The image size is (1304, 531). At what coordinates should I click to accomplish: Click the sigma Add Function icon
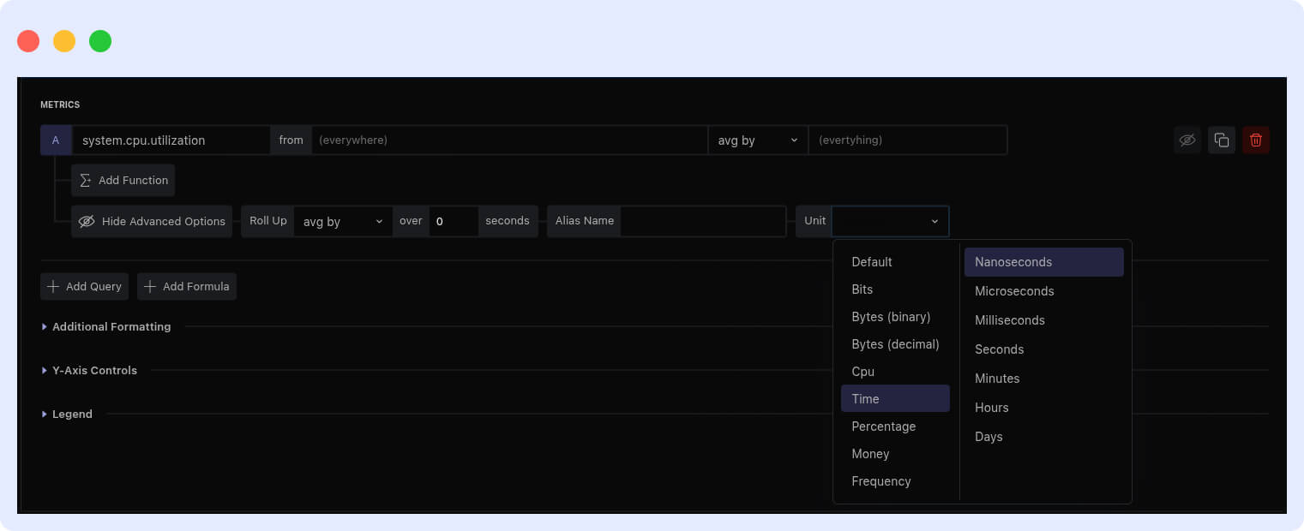pyautogui.click(x=85, y=180)
